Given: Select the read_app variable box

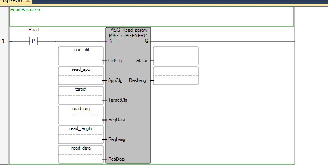Looking at the screenshot, I should (81, 76).
